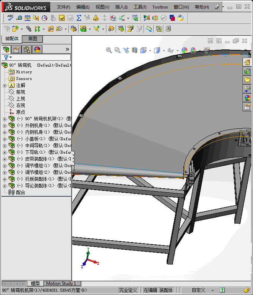Open the Design Library task pane icon
253x295 pixels.
(x=247, y=71)
